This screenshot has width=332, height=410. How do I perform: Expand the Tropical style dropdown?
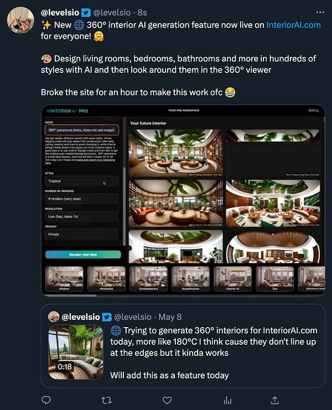pyautogui.click(x=82, y=181)
